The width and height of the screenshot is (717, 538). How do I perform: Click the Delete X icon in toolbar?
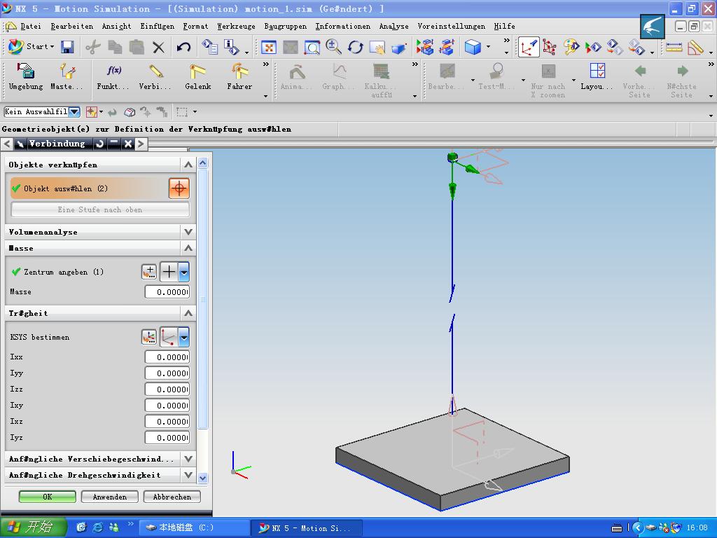tap(158, 47)
